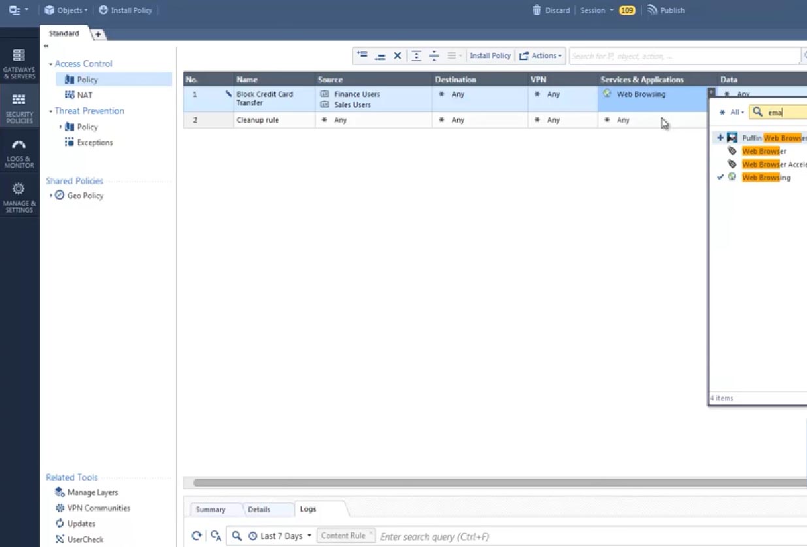
Task: Open the Logs & Monitor view
Action: tap(19, 153)
